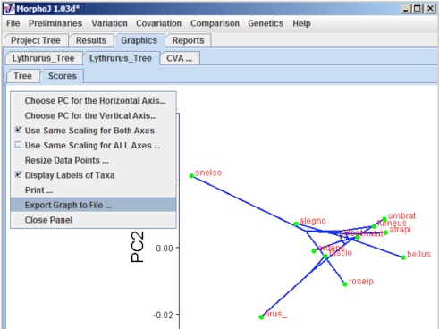Click the 0.00 axis tick value

pos(165,248)
